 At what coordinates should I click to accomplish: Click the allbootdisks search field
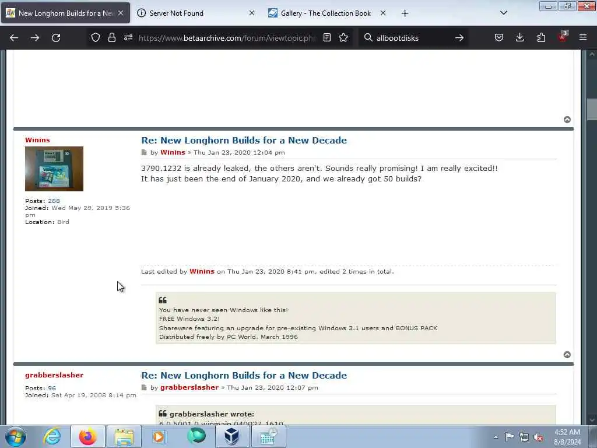click(413, 38)
